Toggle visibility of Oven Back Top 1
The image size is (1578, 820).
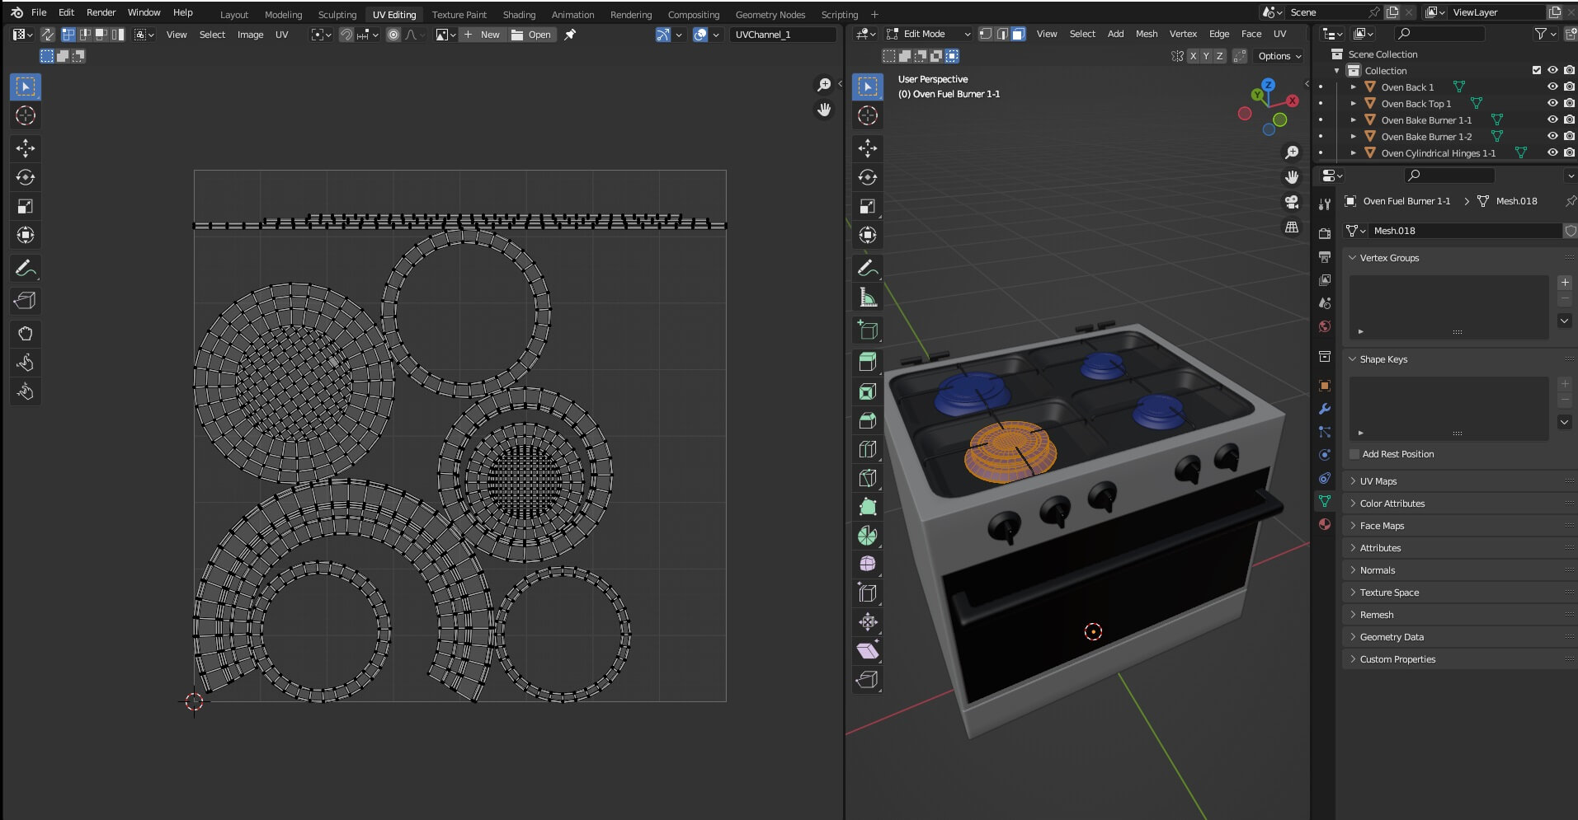click(x=1552, y=103)
